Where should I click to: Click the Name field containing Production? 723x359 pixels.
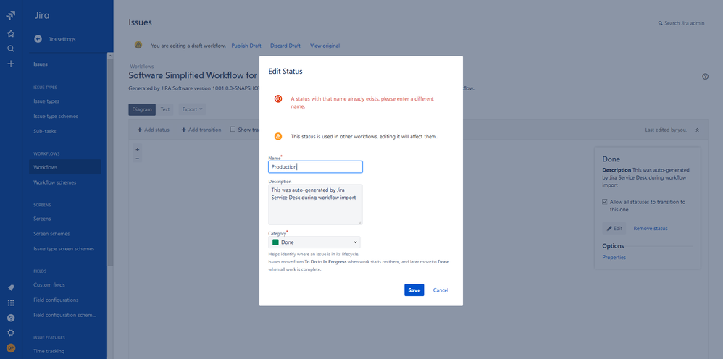coord(315,166)
